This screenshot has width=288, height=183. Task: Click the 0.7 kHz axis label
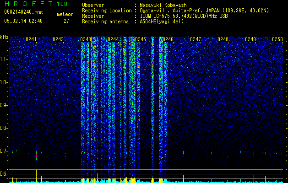4,151
